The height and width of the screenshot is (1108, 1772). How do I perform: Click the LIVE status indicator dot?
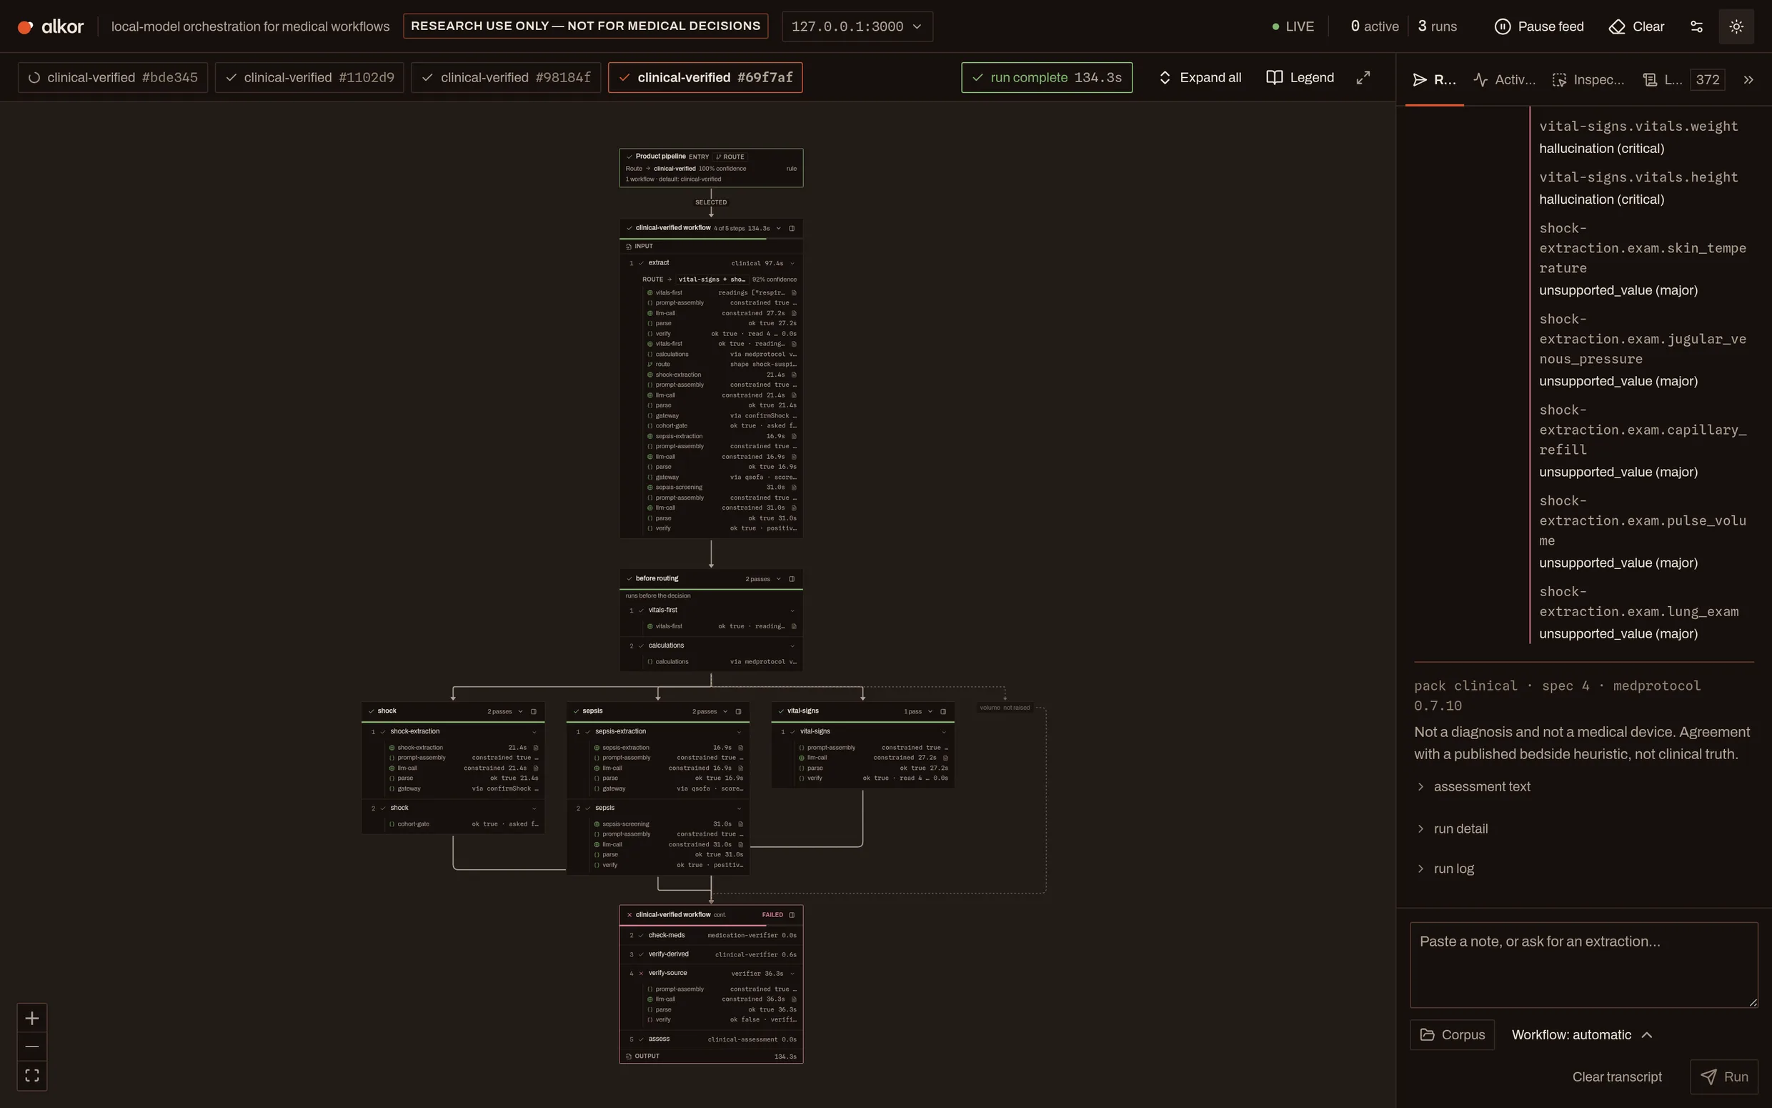(1275, 26)
